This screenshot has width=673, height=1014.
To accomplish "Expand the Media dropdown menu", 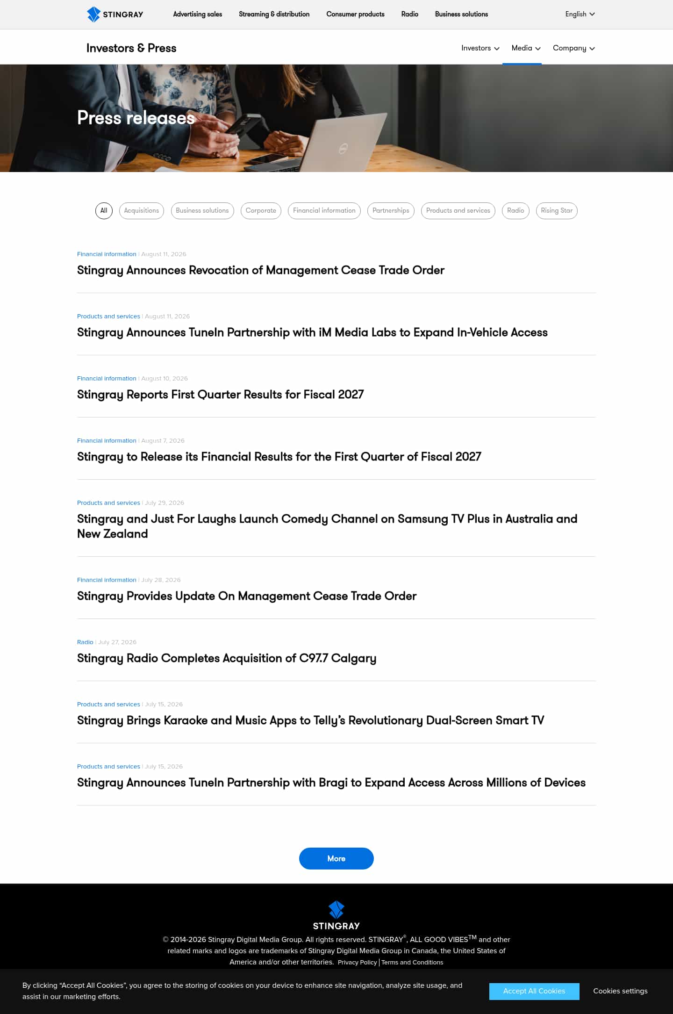I will point(526,48).
